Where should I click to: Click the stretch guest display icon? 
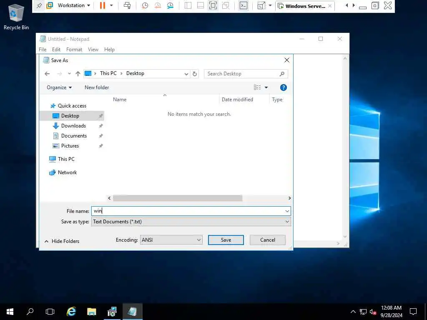(x=261, y=5)
